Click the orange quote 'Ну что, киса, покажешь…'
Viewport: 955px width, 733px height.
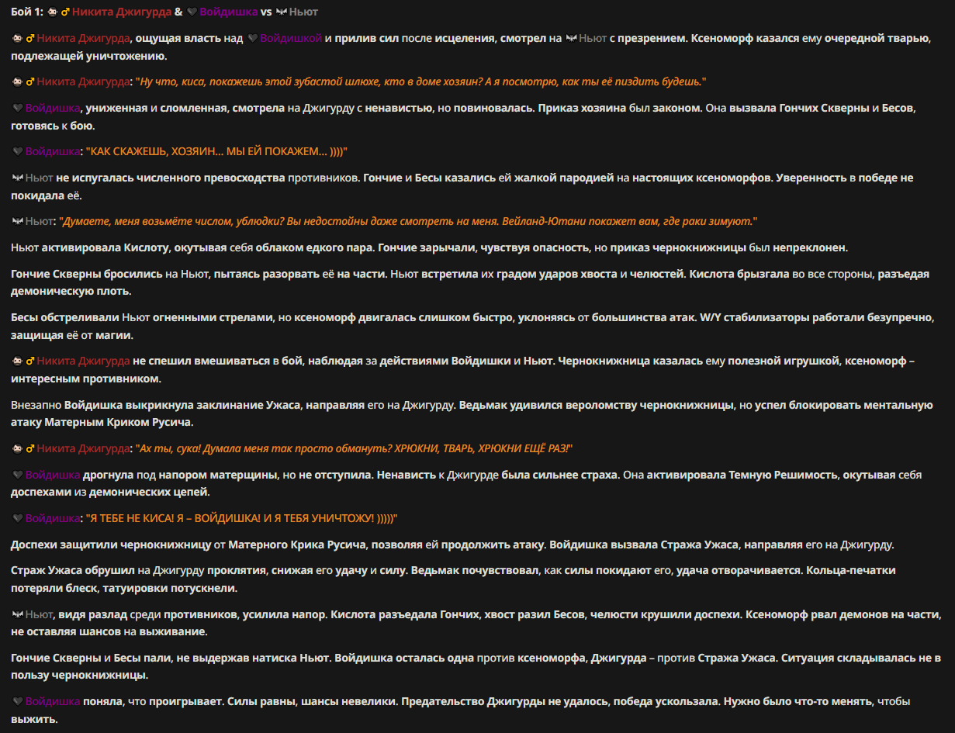420,82
